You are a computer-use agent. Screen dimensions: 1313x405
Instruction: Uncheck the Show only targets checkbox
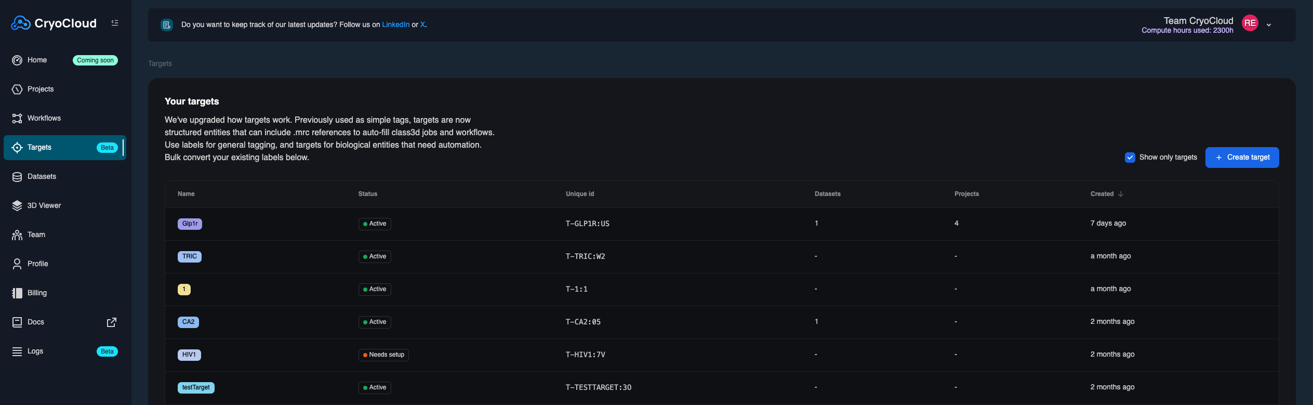tap(1130, 158)
